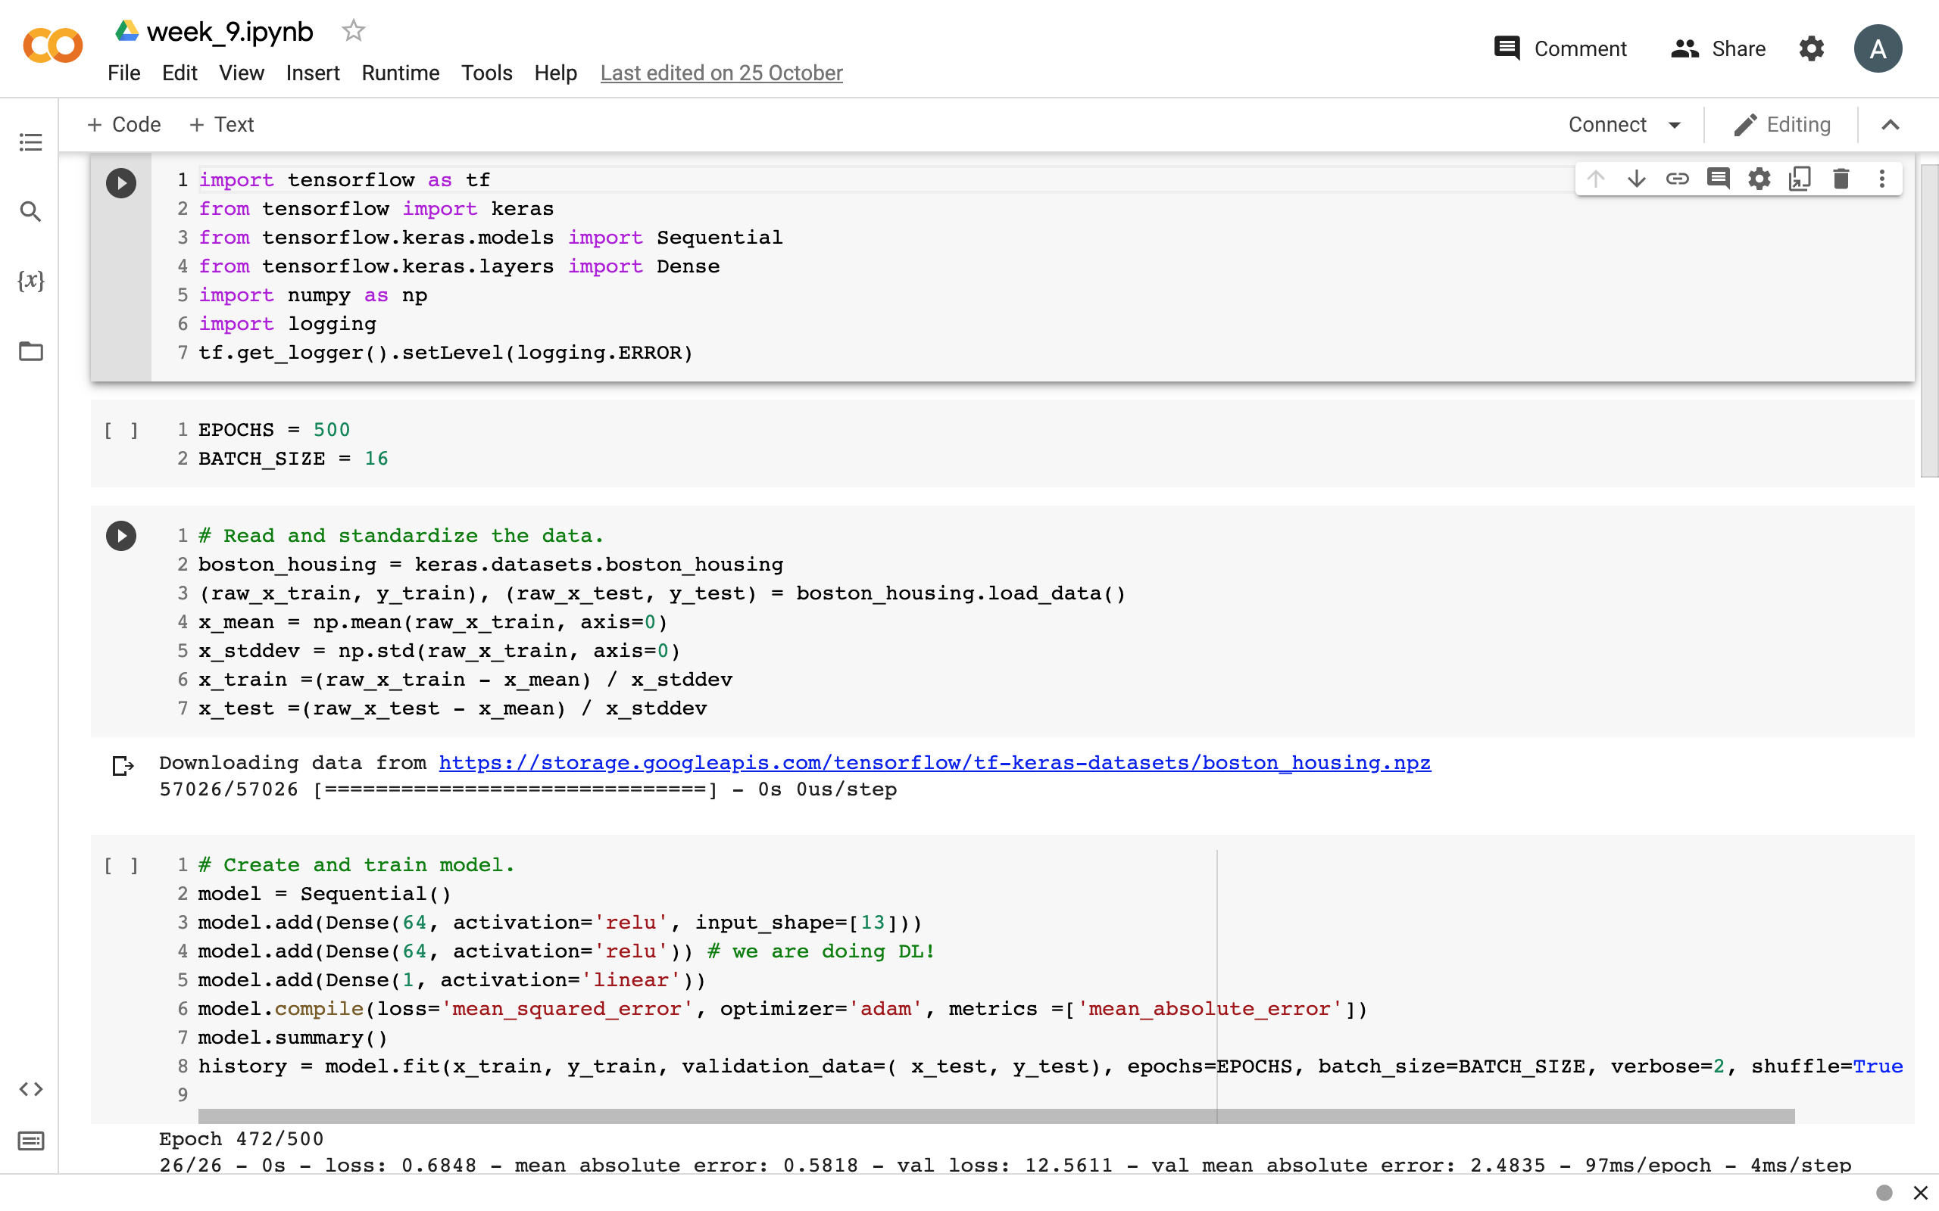The height and width of the screenshot is (1211, 1939).
Task: Run the tensorflow import cell
Action: [121, 182]
